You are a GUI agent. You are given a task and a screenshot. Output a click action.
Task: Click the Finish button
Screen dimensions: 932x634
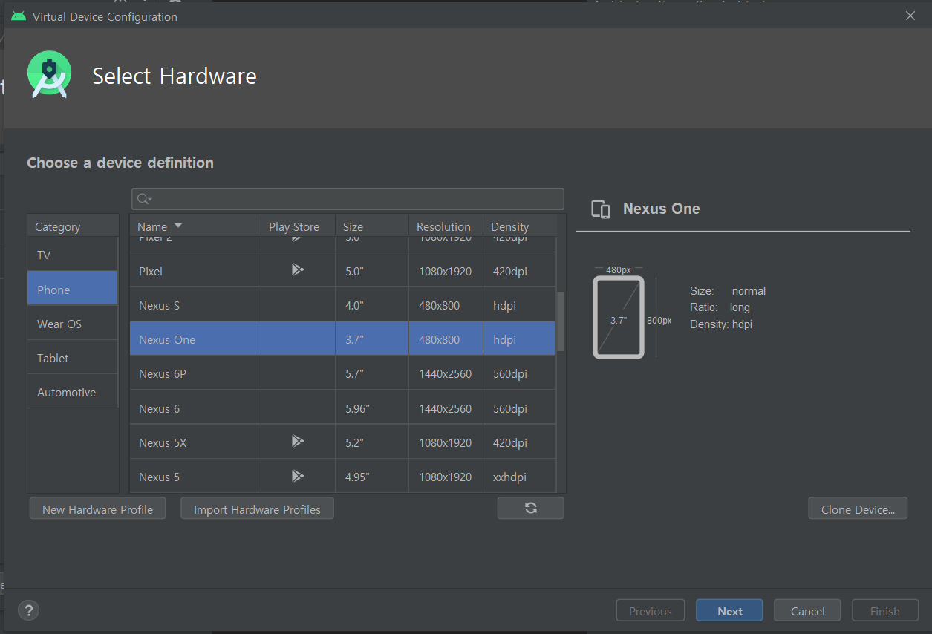point(884,610)
